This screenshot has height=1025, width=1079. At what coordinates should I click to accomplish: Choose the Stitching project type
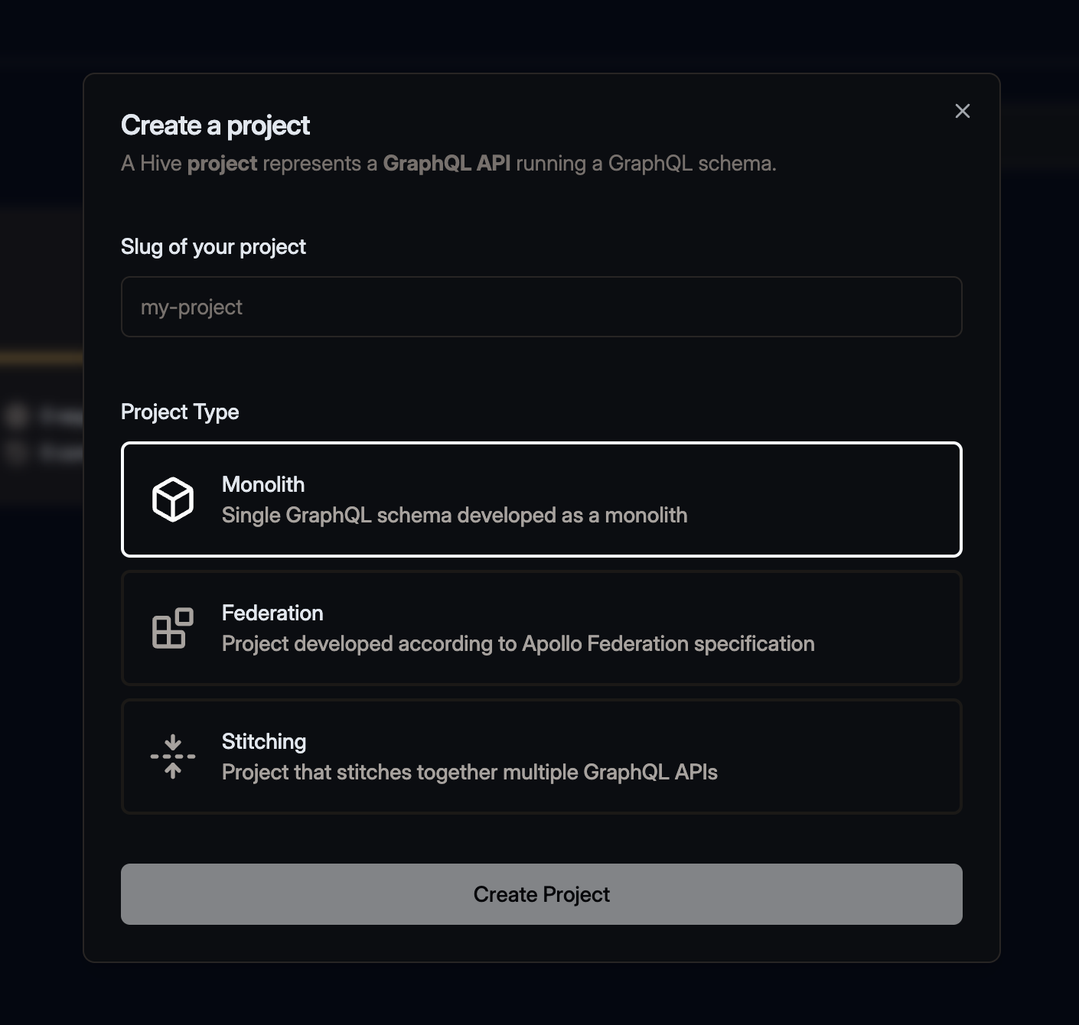pyautogui.click(x=541, y=756)
